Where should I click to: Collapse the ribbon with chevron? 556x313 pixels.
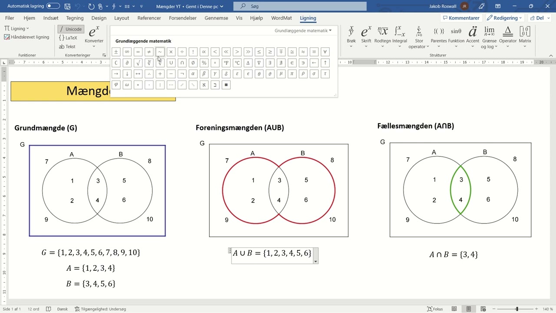coord(551,55)
